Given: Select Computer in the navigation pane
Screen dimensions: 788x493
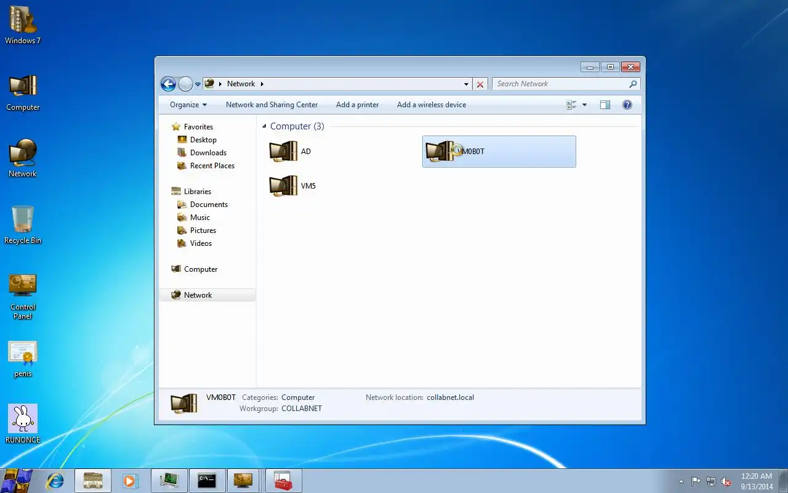Looking at the screenshot, I should tap(201, 269).
